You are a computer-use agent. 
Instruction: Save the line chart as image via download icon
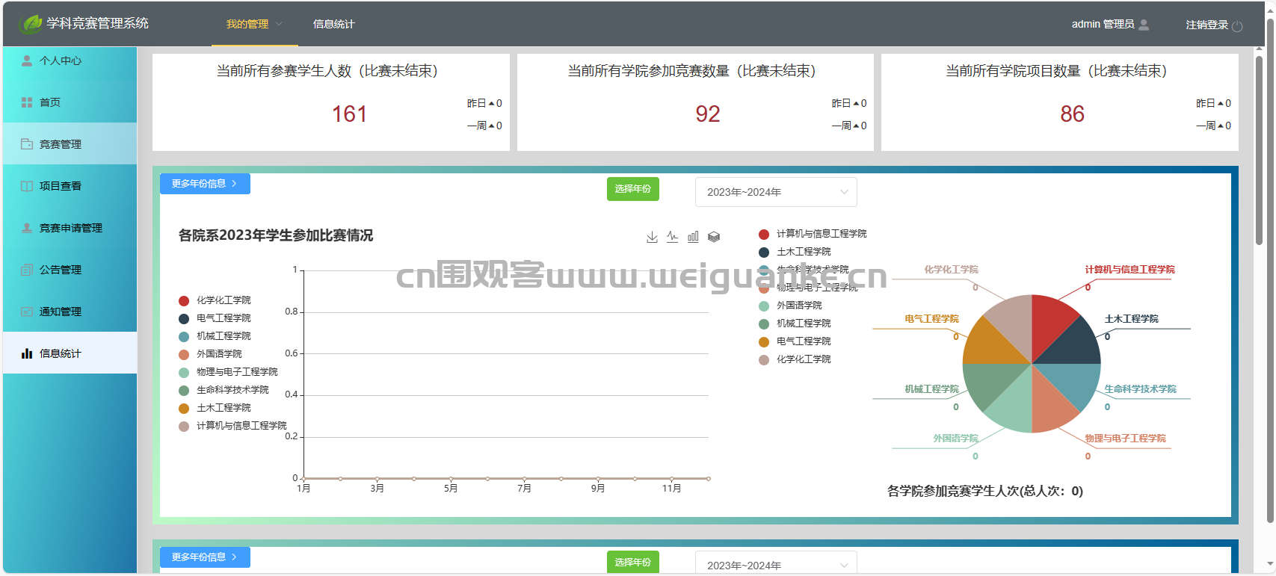coord(652,237)
